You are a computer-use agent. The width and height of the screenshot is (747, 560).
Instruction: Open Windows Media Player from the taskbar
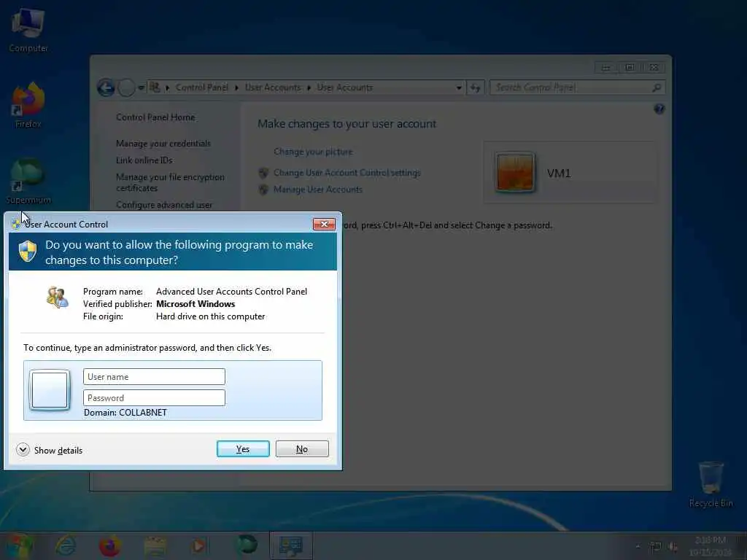click(199, 545)
